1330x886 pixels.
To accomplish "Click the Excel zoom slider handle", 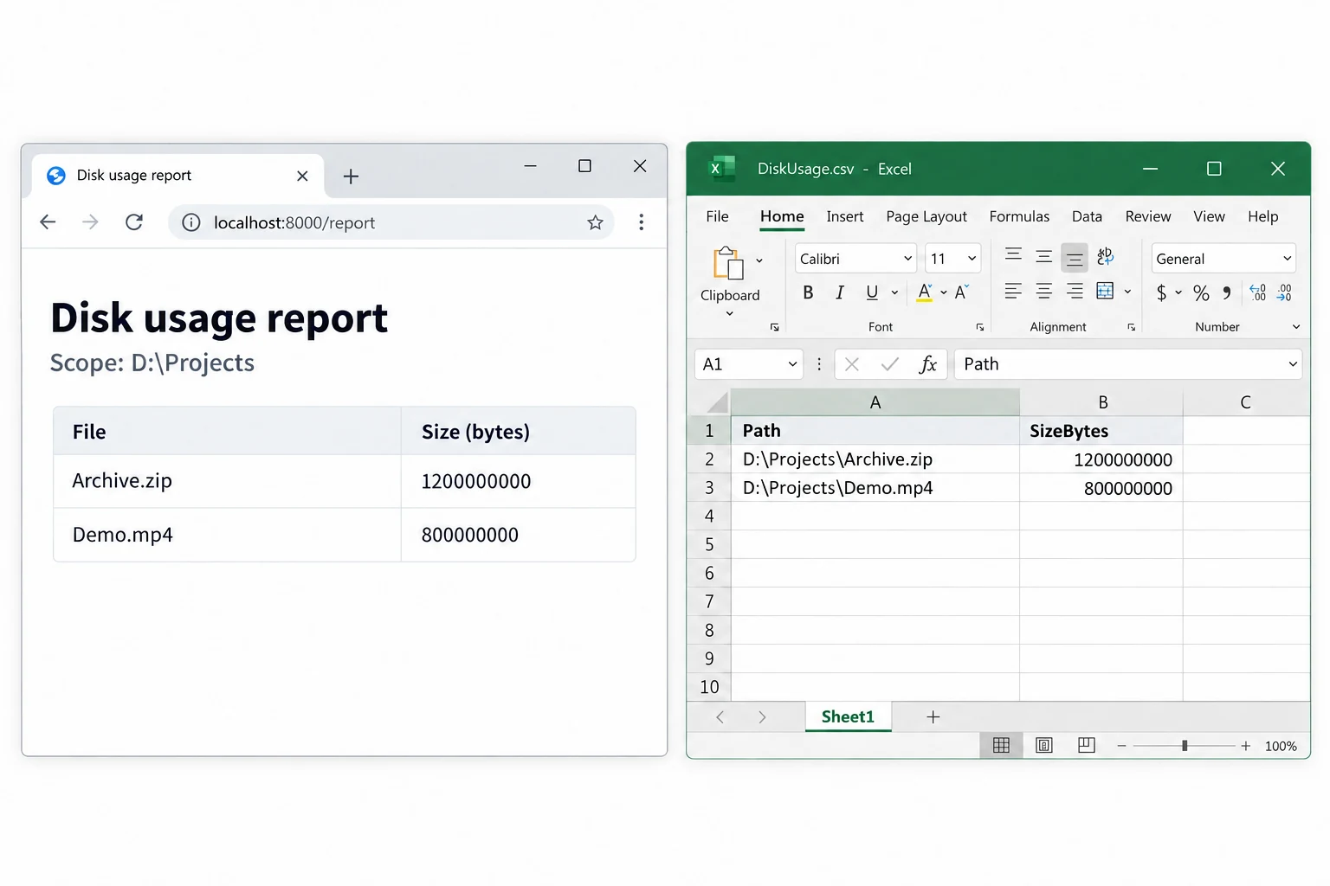I will pos(1185,746).
